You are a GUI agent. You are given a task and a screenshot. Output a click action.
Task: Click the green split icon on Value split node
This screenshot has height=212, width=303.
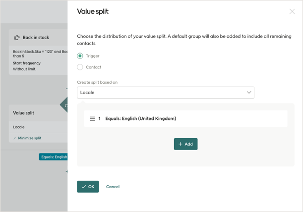(x=64, y=105)
